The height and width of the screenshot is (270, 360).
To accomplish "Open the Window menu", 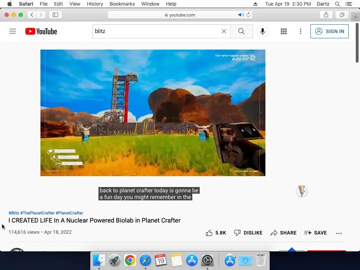I will click(150, 4).
